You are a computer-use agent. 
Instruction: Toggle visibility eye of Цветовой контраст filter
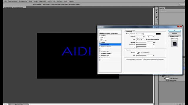click(166, 80)
